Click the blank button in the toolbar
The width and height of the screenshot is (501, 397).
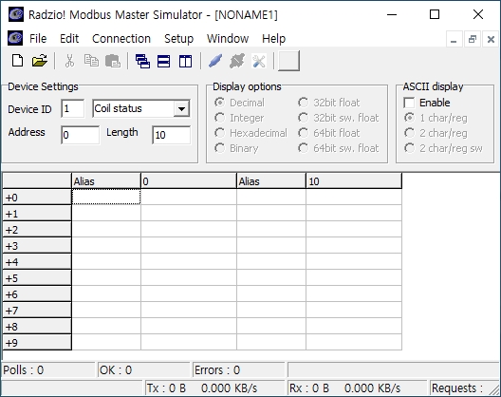coord(288,61)
